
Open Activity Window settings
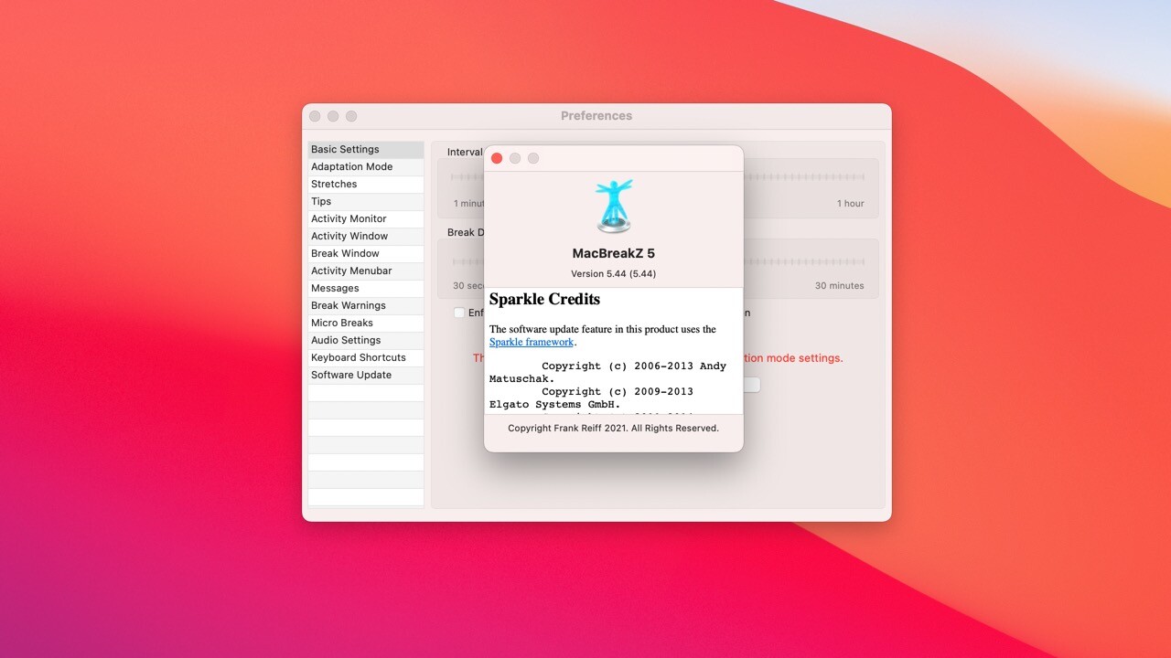tap(366, 236)
